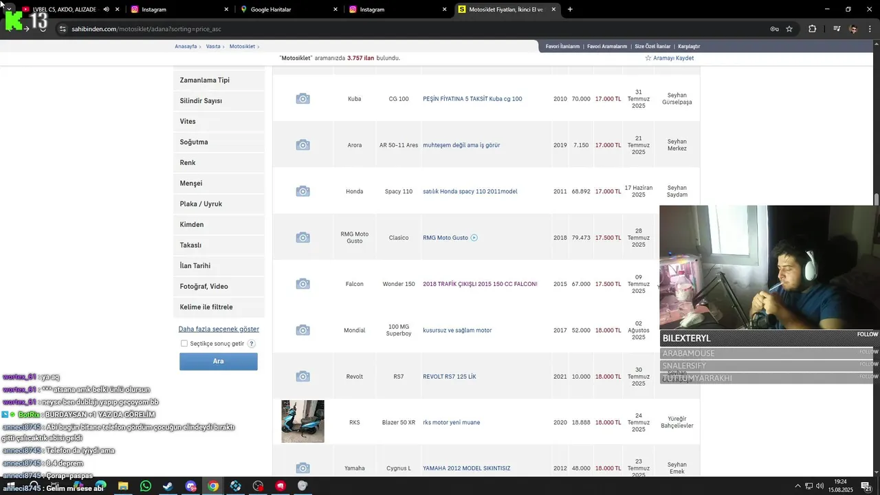
Task: Expand the Takaslı filter
Action: coord(219,245)
